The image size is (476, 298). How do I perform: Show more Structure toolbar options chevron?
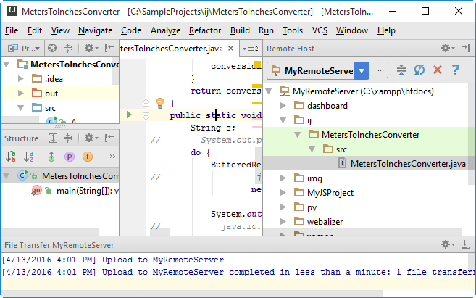click(x=112, y=157)
